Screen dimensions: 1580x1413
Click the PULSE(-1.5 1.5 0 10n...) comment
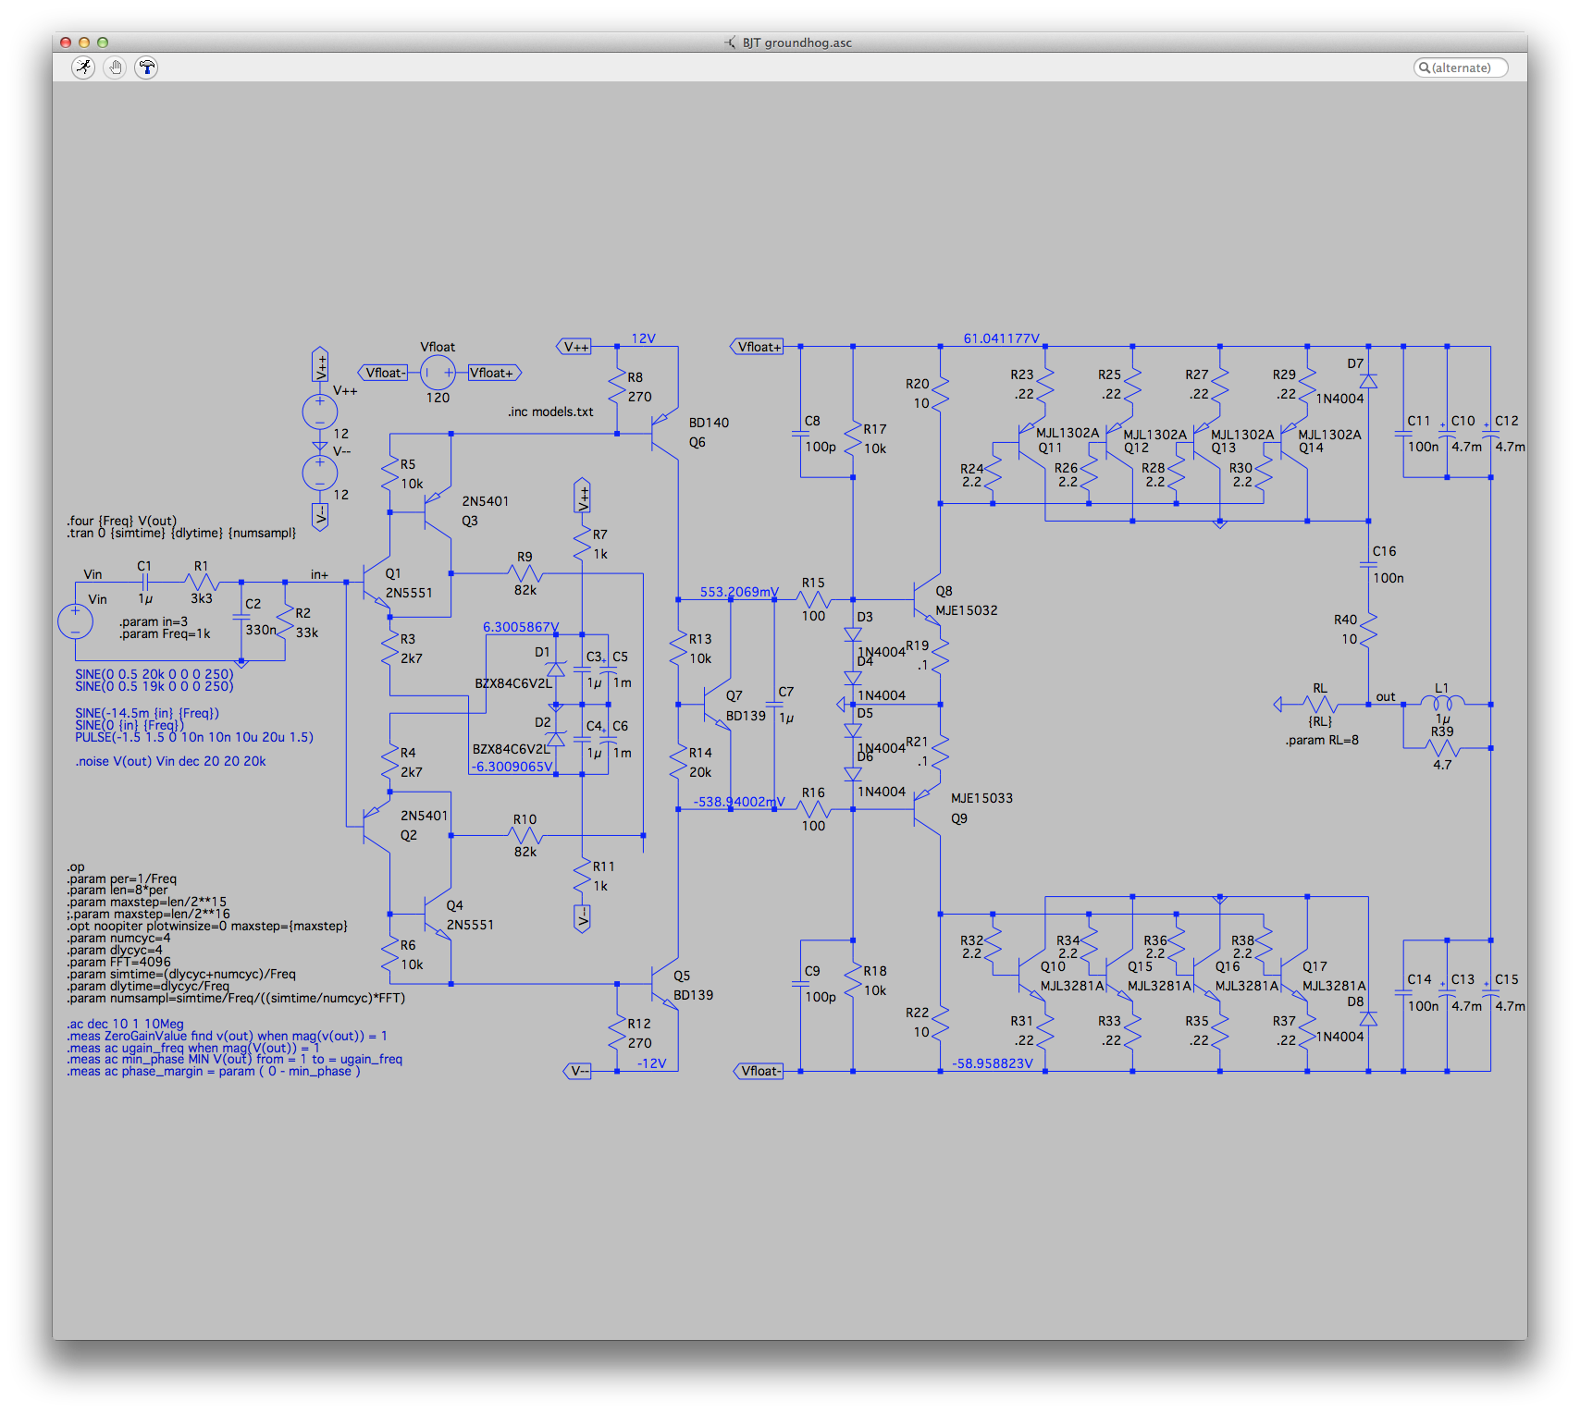194,737
